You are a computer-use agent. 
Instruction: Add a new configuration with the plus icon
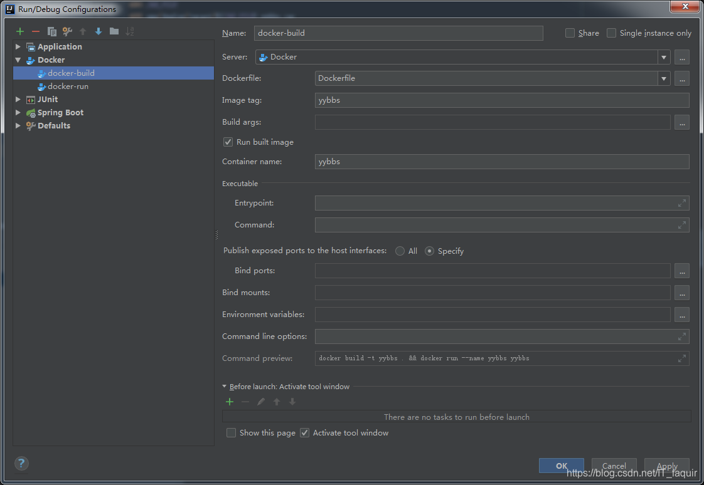tap(19, 31)
